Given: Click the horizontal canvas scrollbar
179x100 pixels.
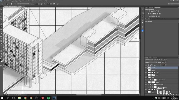Looking at the screenshot, I should 89,95.
